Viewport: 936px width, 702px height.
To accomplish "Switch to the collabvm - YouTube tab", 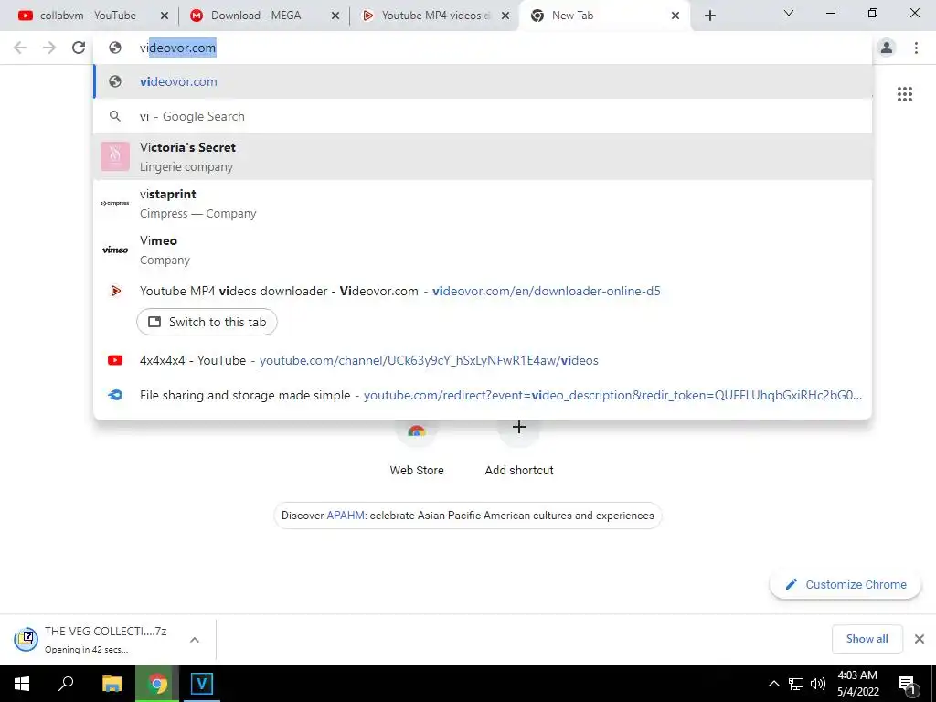I will (x=87, y=16).
